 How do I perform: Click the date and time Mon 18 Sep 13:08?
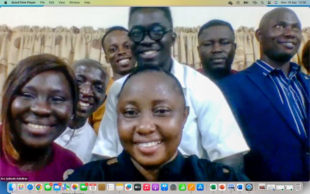pyautogui.click(x=293, y=2)
